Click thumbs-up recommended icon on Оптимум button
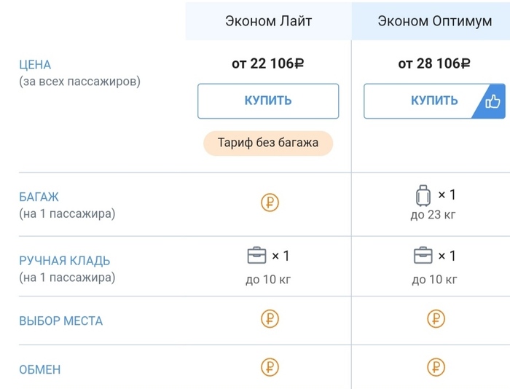This screenshot has width=510, height=389. (x=493, y=101)
